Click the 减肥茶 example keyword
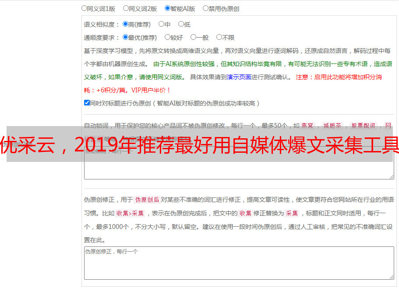 332,126
